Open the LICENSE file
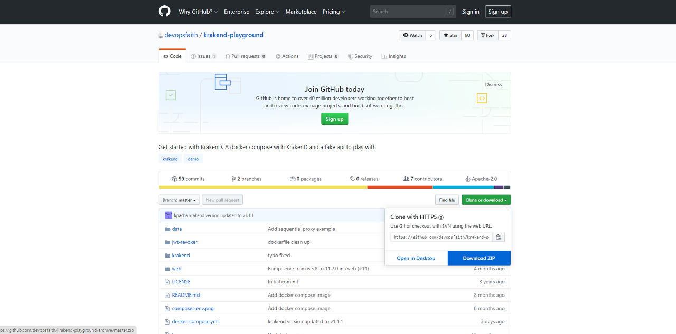676x334 pixels. pos(181,282)
